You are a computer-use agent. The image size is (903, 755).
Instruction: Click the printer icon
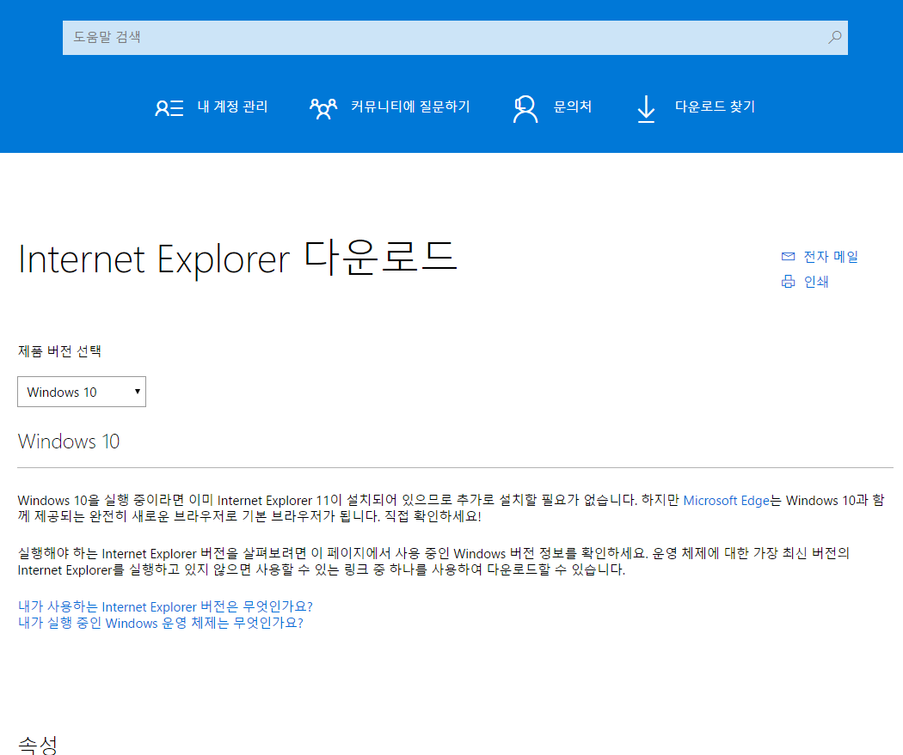click(788, 281)
